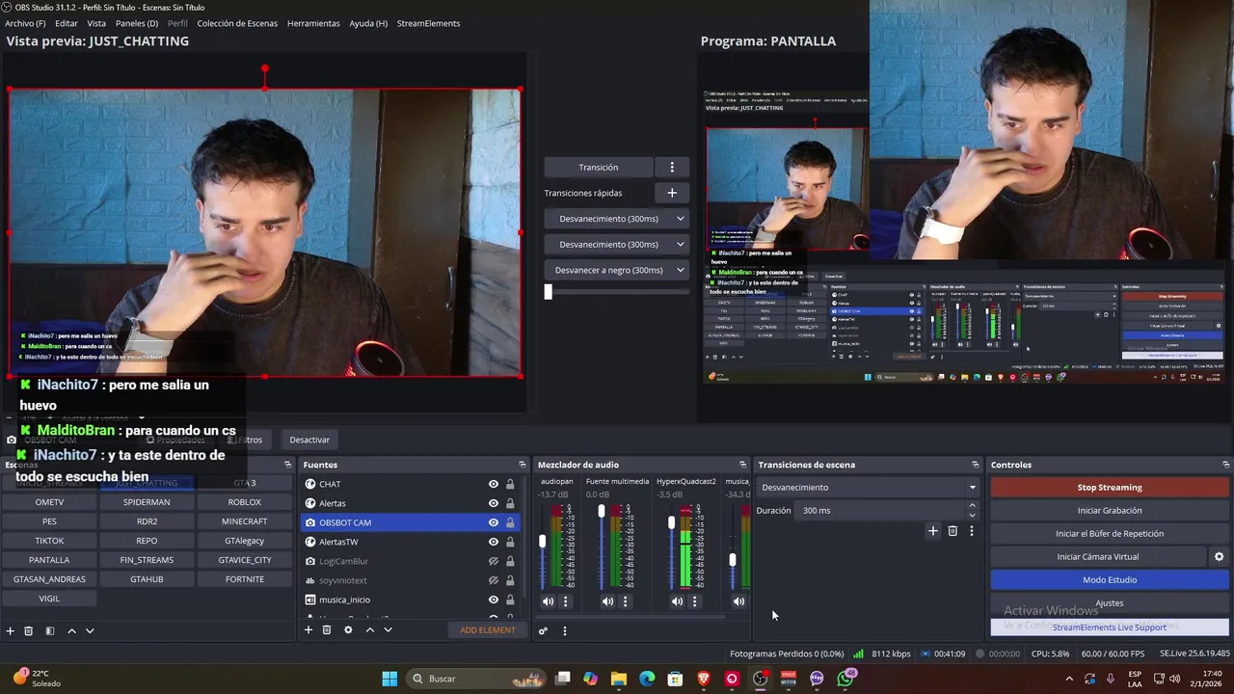Open Windows Start menu
Image resolution: width=1234 pixels, height=694 pixels.
click(x=389, y=679)
